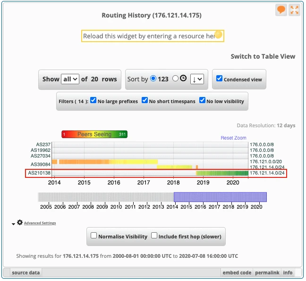The image size is (306, 281).
Task: Select the sort by 123 radio button
Action: click(153, 79)
